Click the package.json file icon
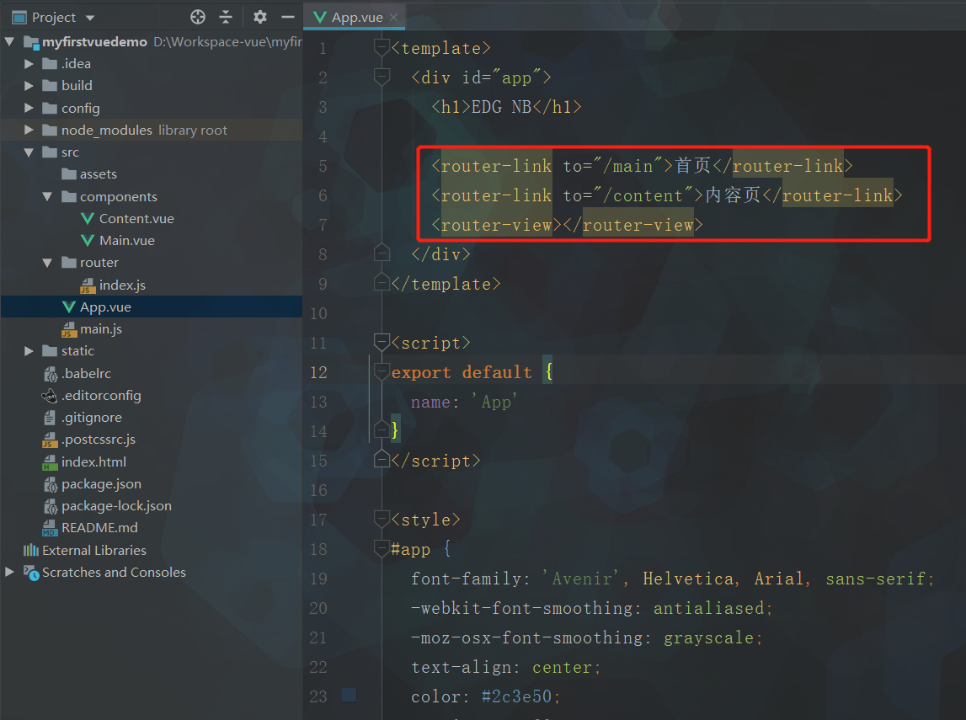966x720 pixels. click(50, 484)
